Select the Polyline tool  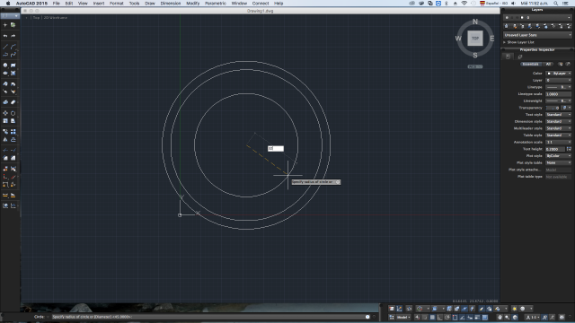(x=5, y=55)
